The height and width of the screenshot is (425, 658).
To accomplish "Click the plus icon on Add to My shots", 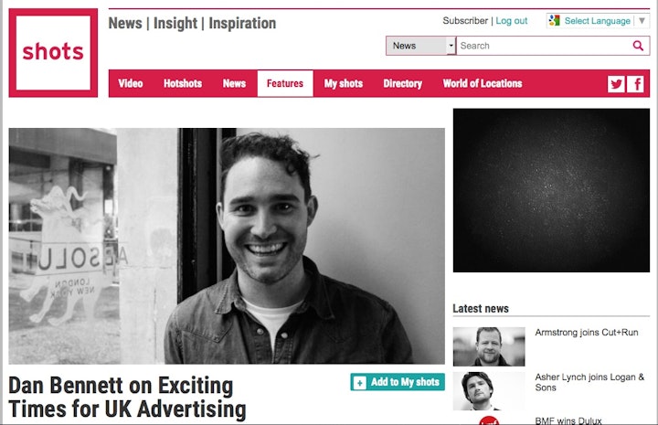I will click(360, 383).
